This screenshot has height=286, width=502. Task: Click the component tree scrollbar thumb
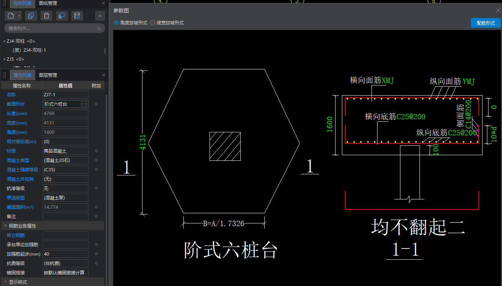pyautogui.click(x=105, y=51)
